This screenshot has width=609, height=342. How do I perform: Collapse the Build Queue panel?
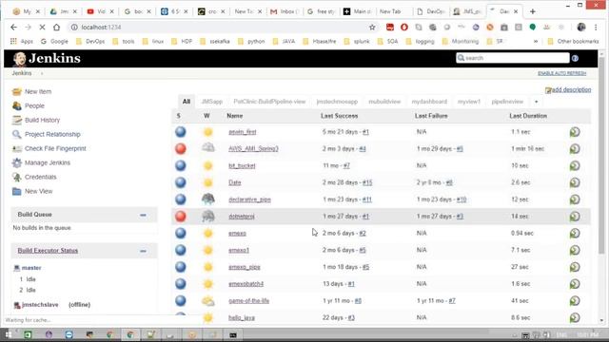143,215
